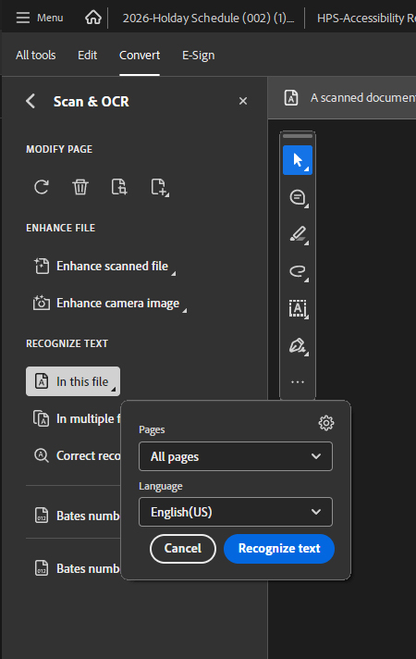Click the In multiple files icon
This screenshot has width=416, height=659.
pyautogui.click(x=42, y=418)
